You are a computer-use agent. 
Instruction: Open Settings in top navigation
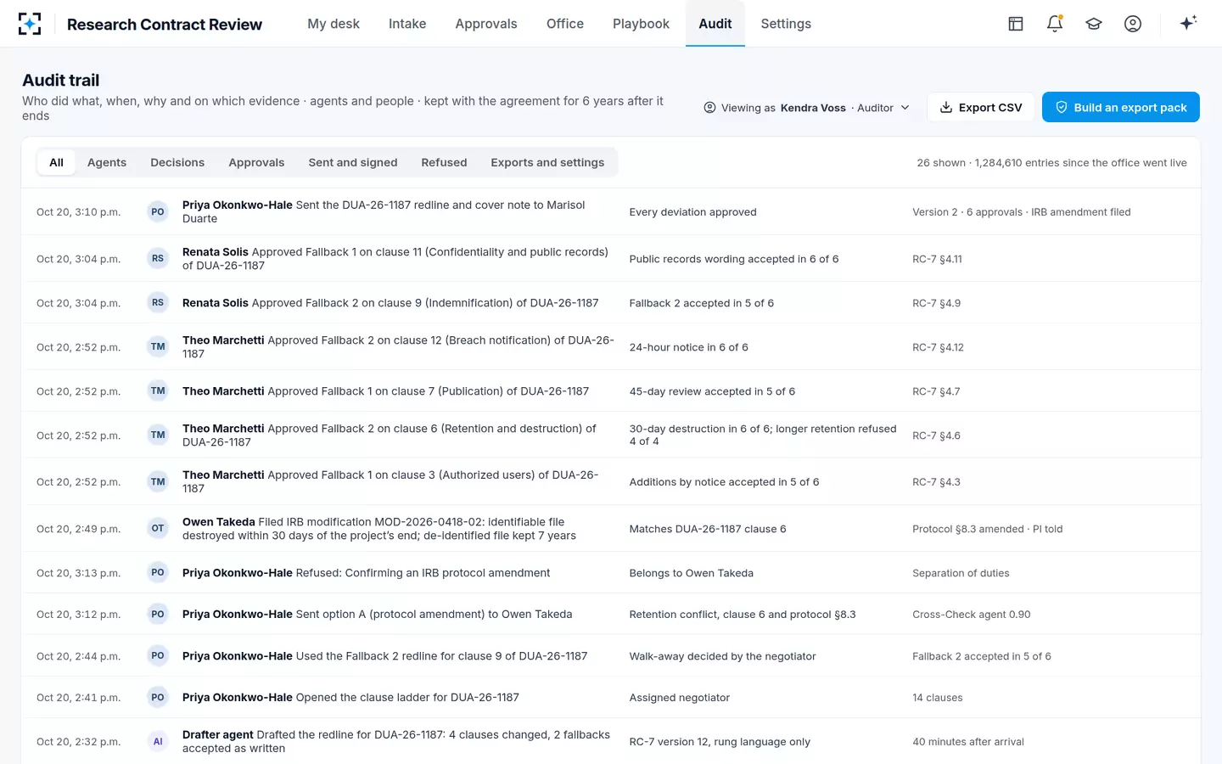tap(786, 24)
